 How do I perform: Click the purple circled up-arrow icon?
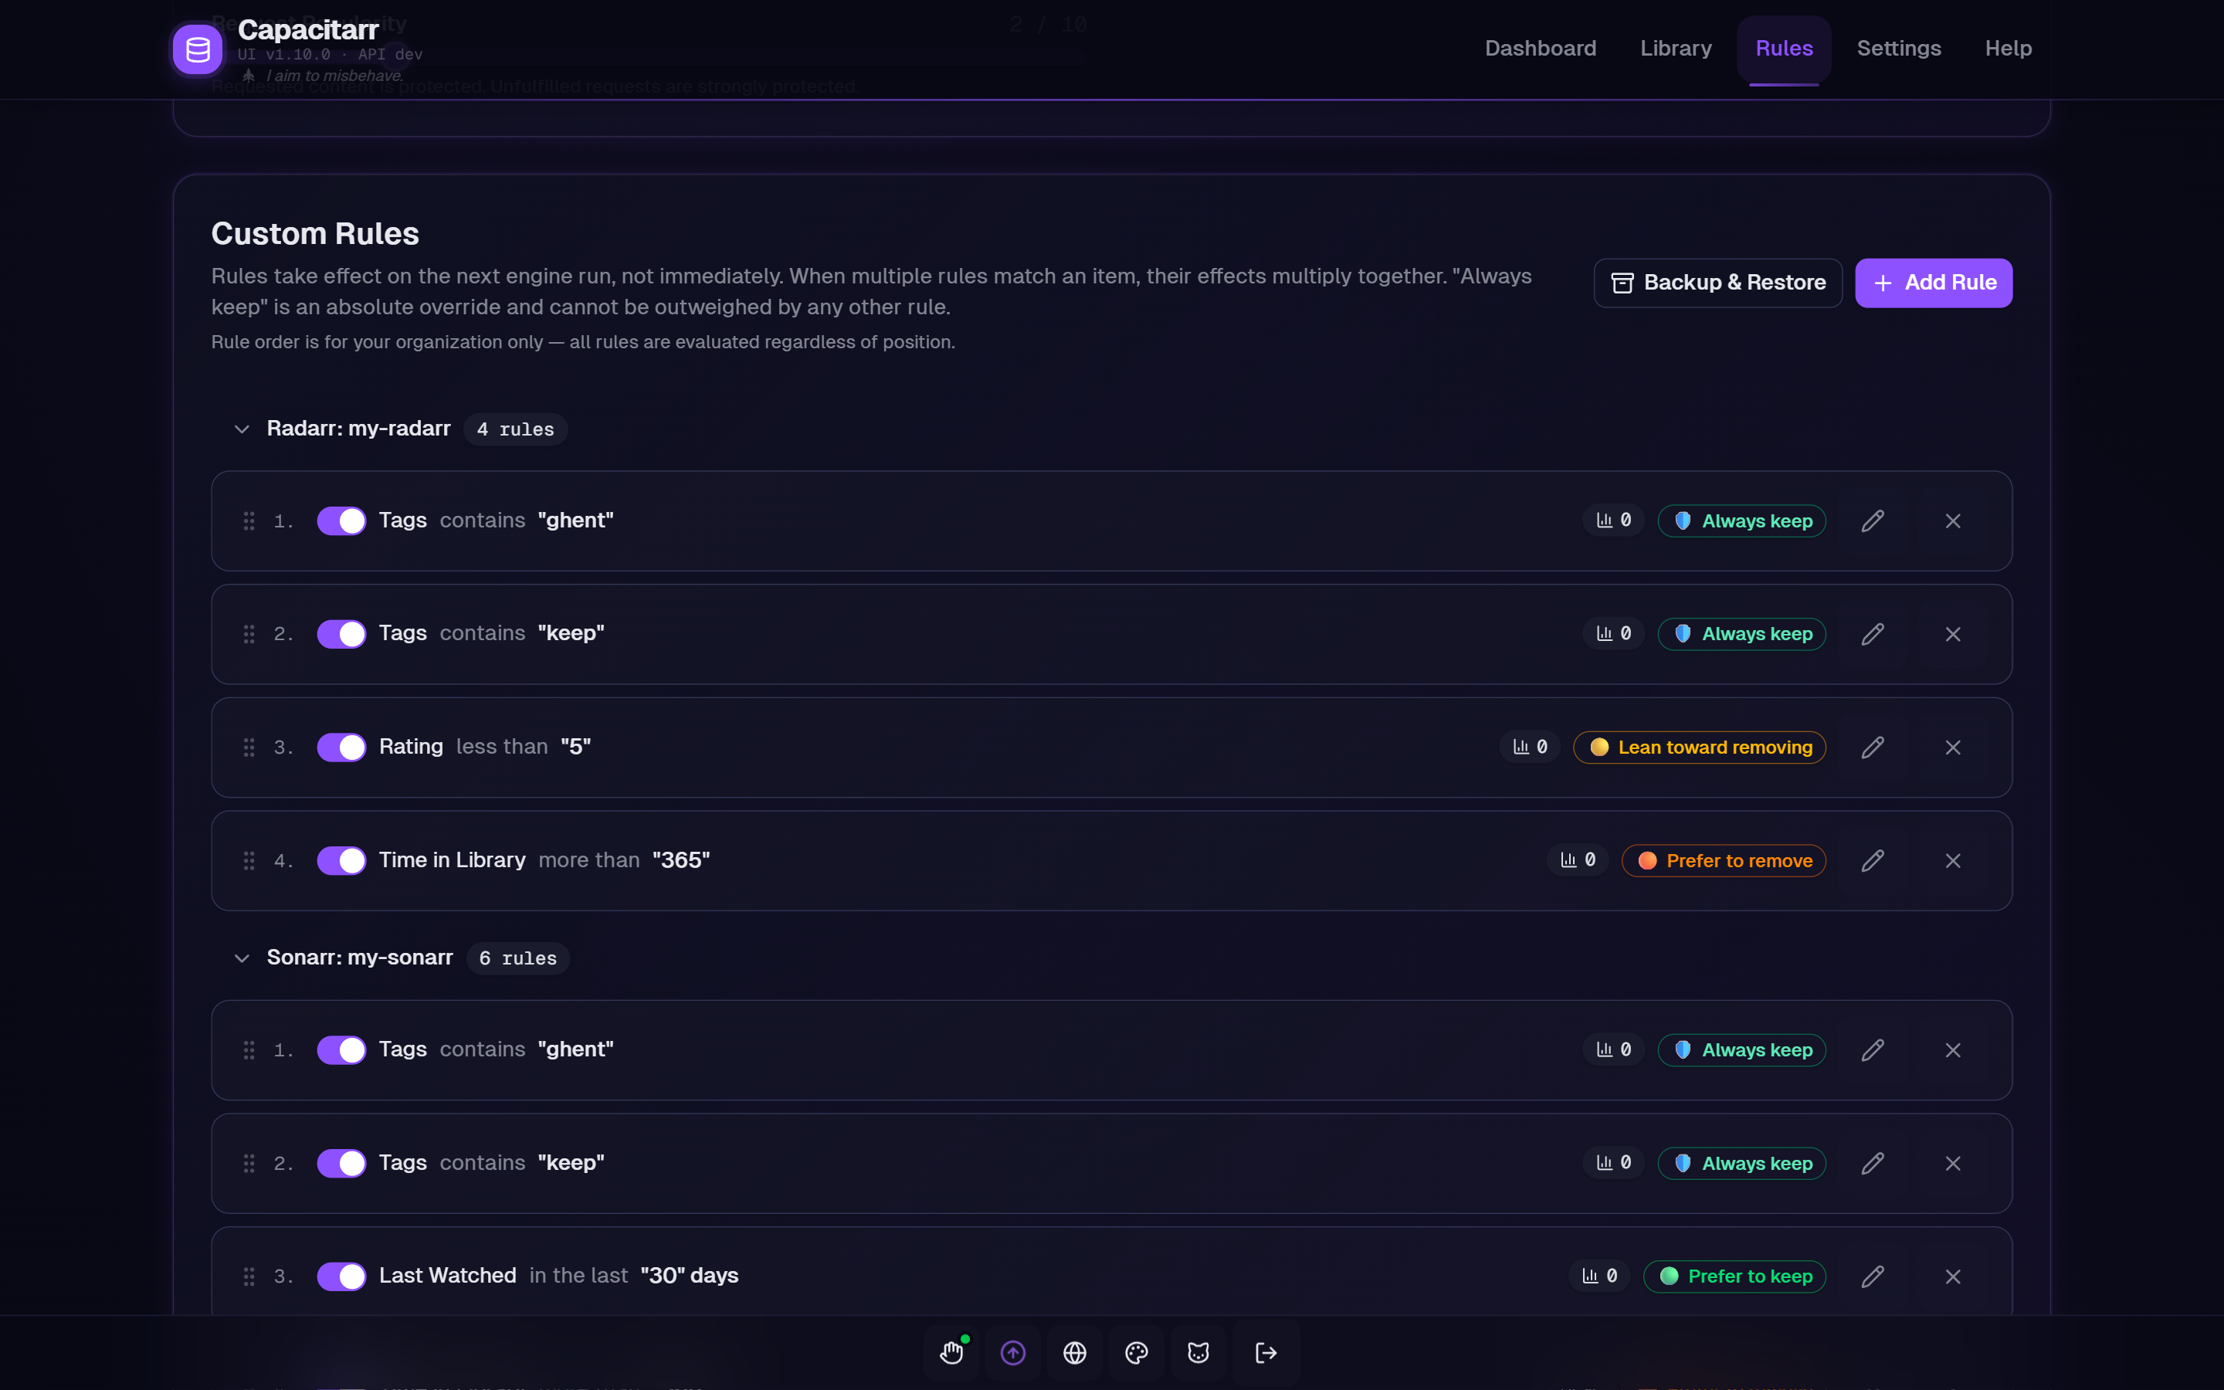coord(1012,1352)
